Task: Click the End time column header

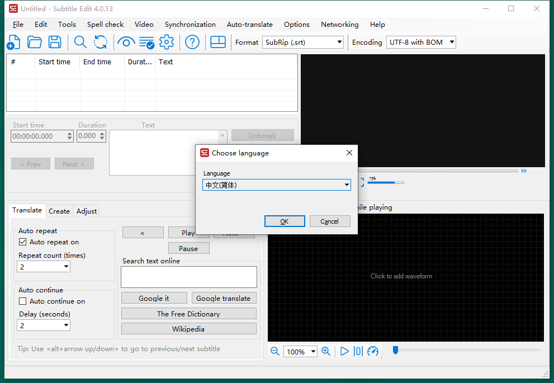Action: (102, 62)
